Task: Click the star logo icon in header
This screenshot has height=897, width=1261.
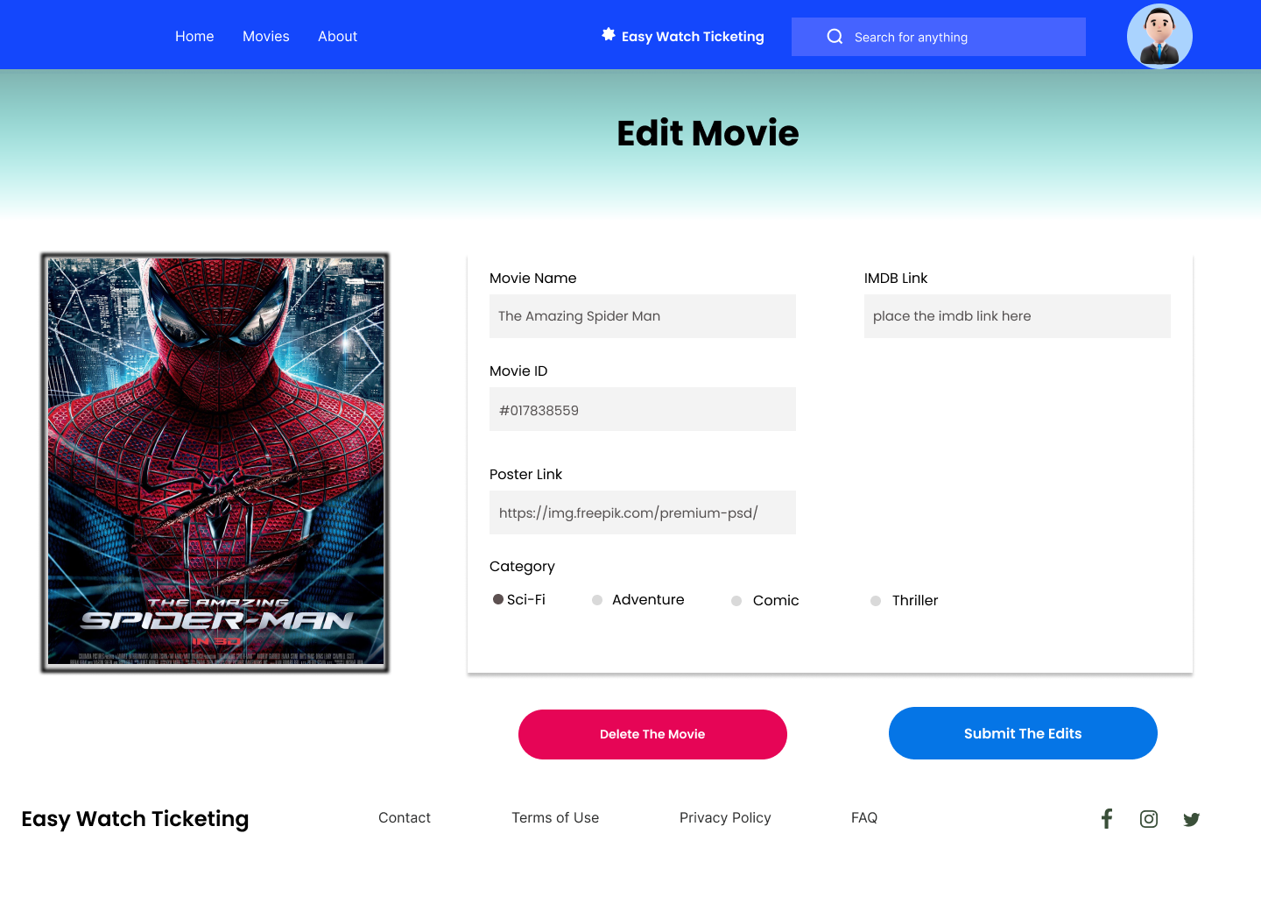Action: (609, 34)
